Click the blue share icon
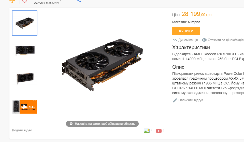This screenshot has width=244, height=142. tap(79, 1)
